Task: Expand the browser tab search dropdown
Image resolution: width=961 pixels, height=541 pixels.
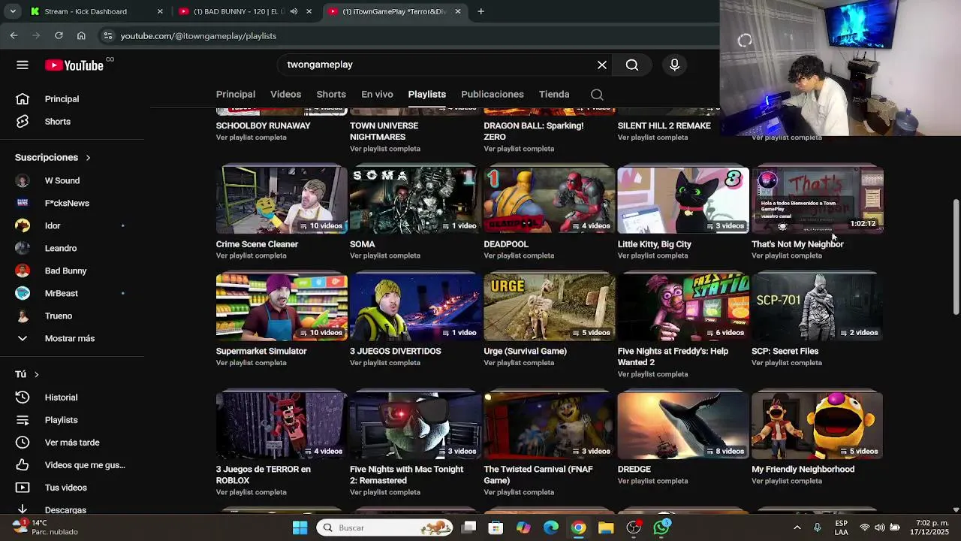Action: (12, 11)
